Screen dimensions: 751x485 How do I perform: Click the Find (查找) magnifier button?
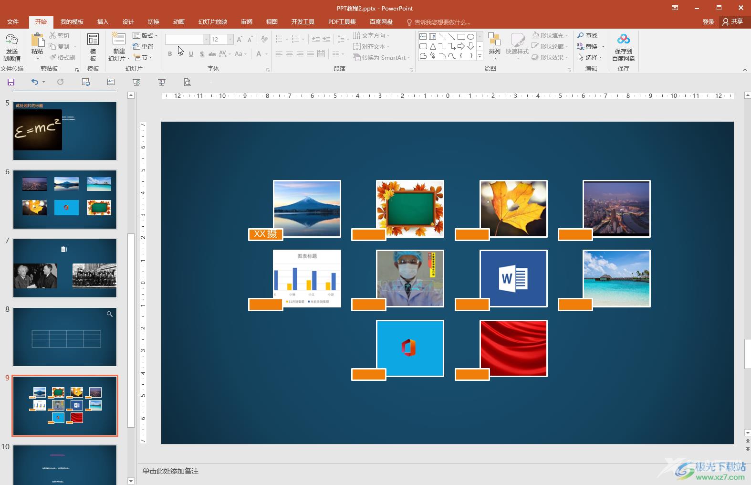[587, 35]
